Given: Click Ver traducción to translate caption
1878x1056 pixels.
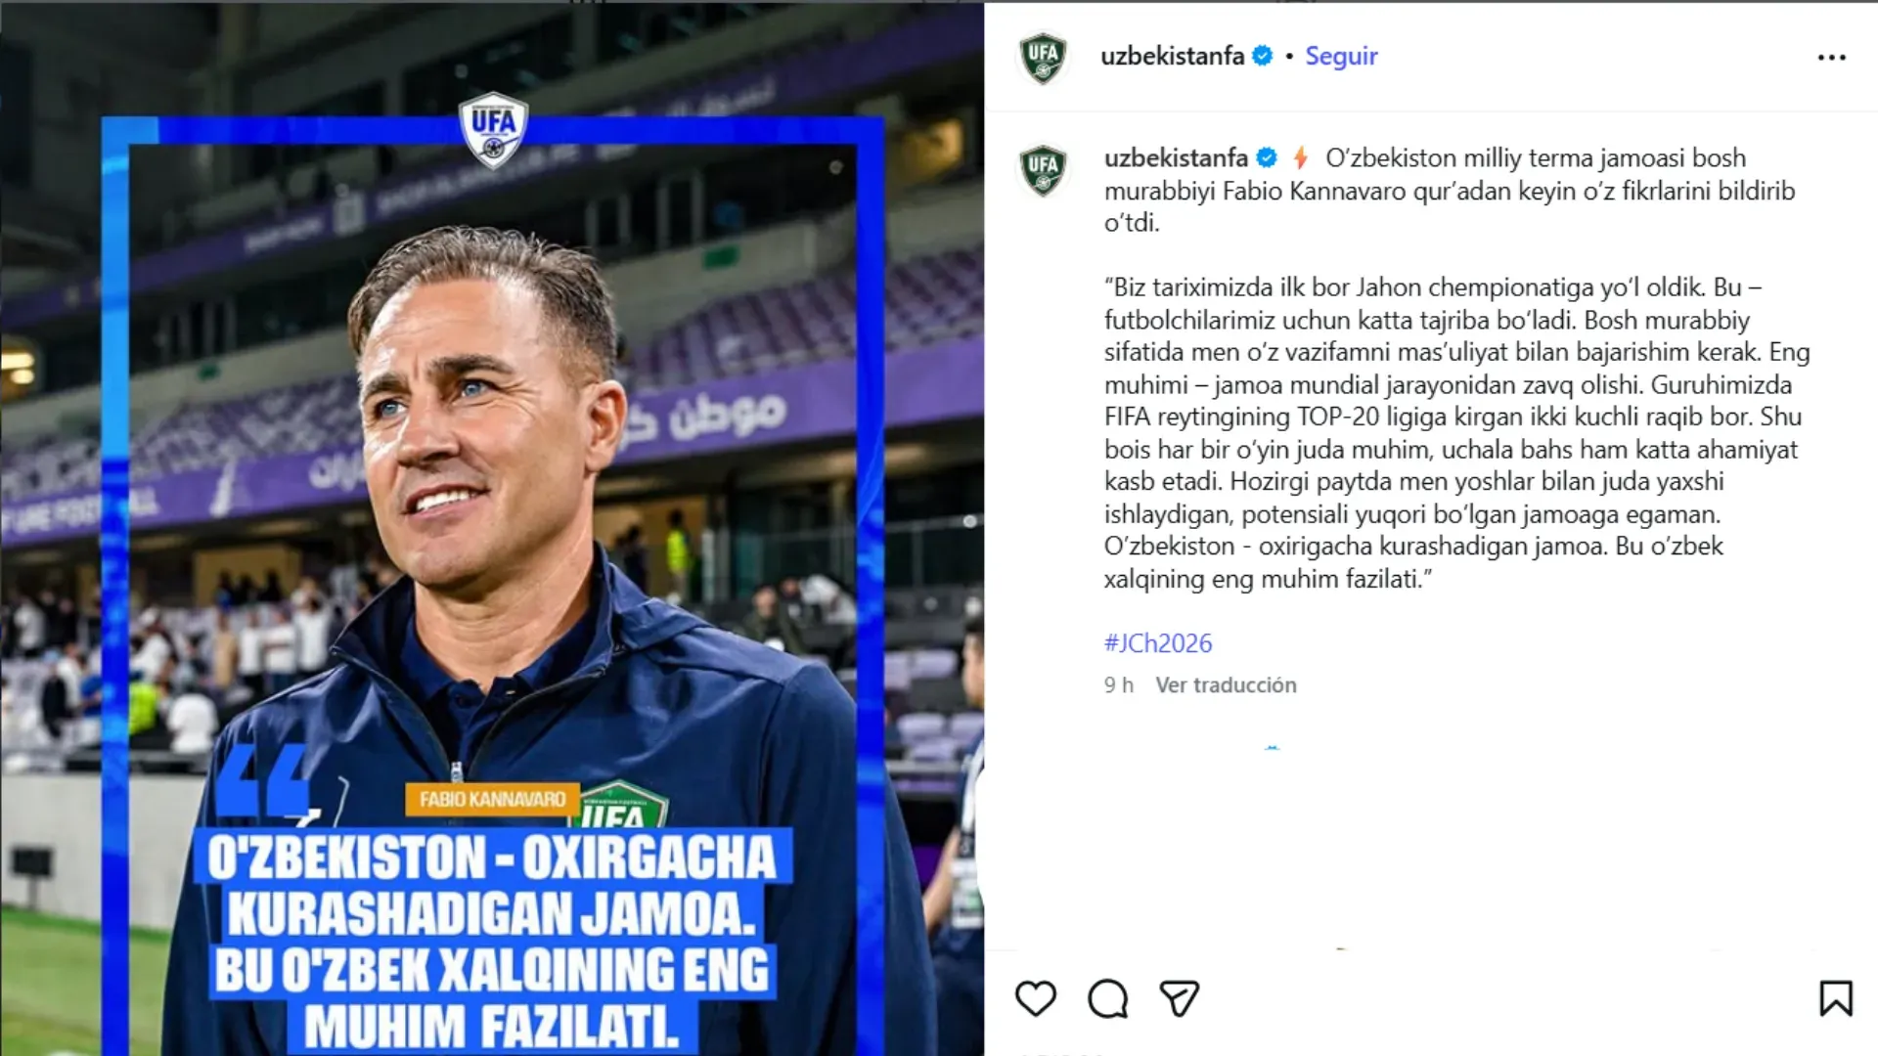Looking at the screenshot, I should pyautogui.click(x=1226, y=684).
